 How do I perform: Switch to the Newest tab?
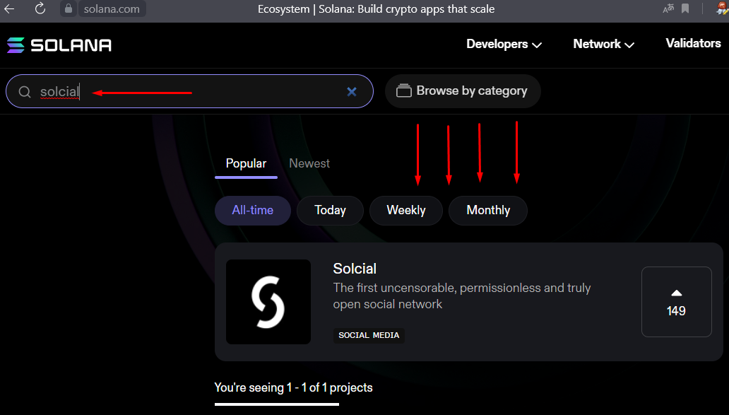click(309, 164)
